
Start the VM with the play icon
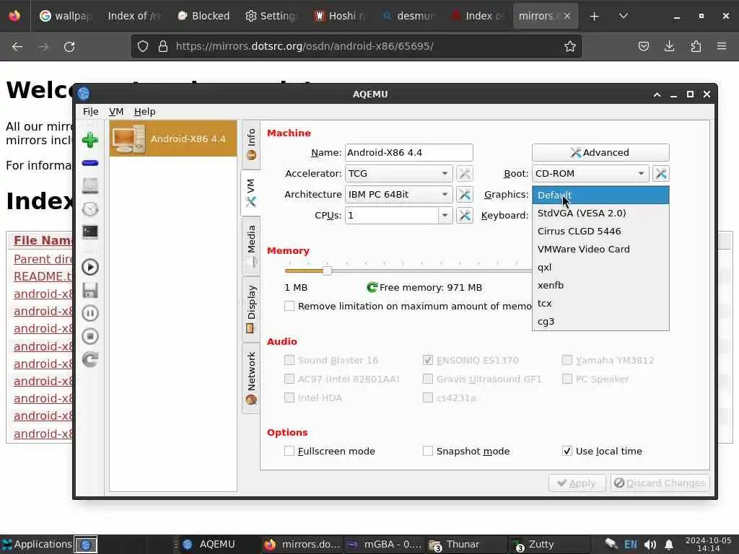90,267
